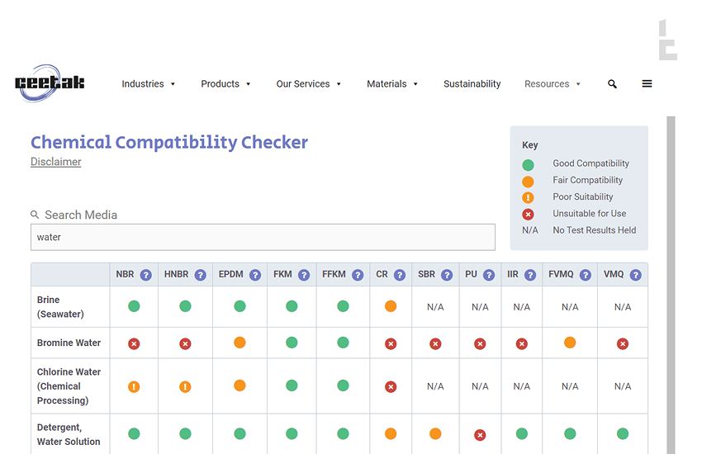Open the Resources menu
The image size is (702, 454).
tap(553, 84)
